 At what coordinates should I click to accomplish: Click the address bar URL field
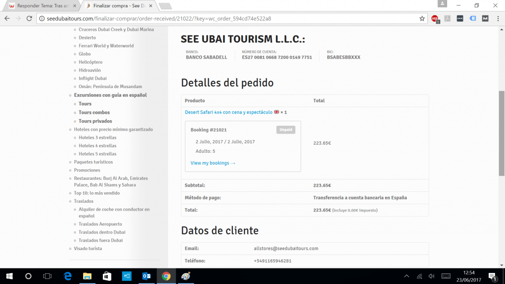231,19
